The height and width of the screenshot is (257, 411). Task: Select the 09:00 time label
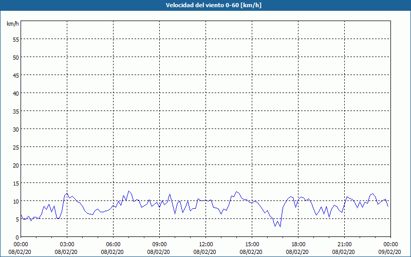pos(160,245)
